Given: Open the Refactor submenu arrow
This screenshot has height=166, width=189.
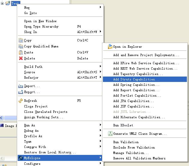Looking at the screenshot, I should pos(100,77).
